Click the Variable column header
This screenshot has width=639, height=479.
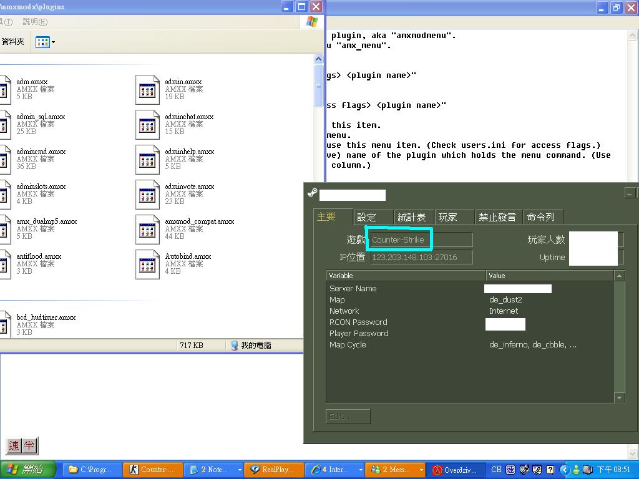pyautogui.click(x=406, y=276)
